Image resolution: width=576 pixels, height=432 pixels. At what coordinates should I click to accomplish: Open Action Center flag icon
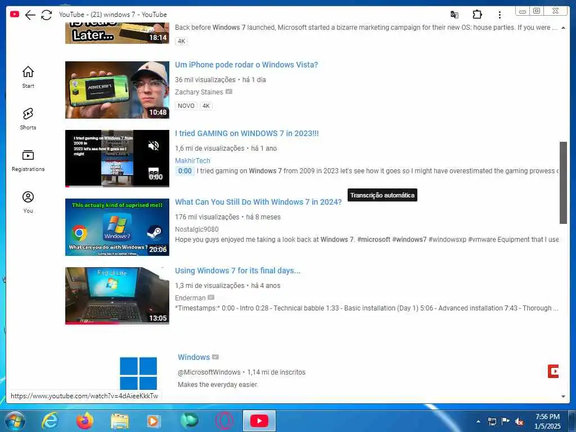[x=506, y=421]
